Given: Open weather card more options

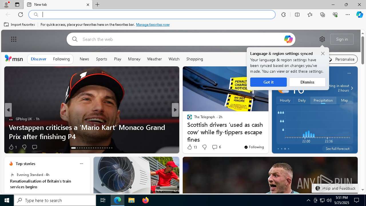Looking at the screenshot, I should point(349,73).
